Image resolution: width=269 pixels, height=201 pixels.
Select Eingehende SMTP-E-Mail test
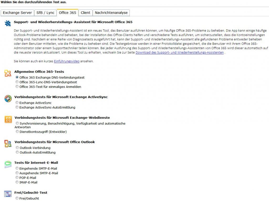(x=17, y=168)
